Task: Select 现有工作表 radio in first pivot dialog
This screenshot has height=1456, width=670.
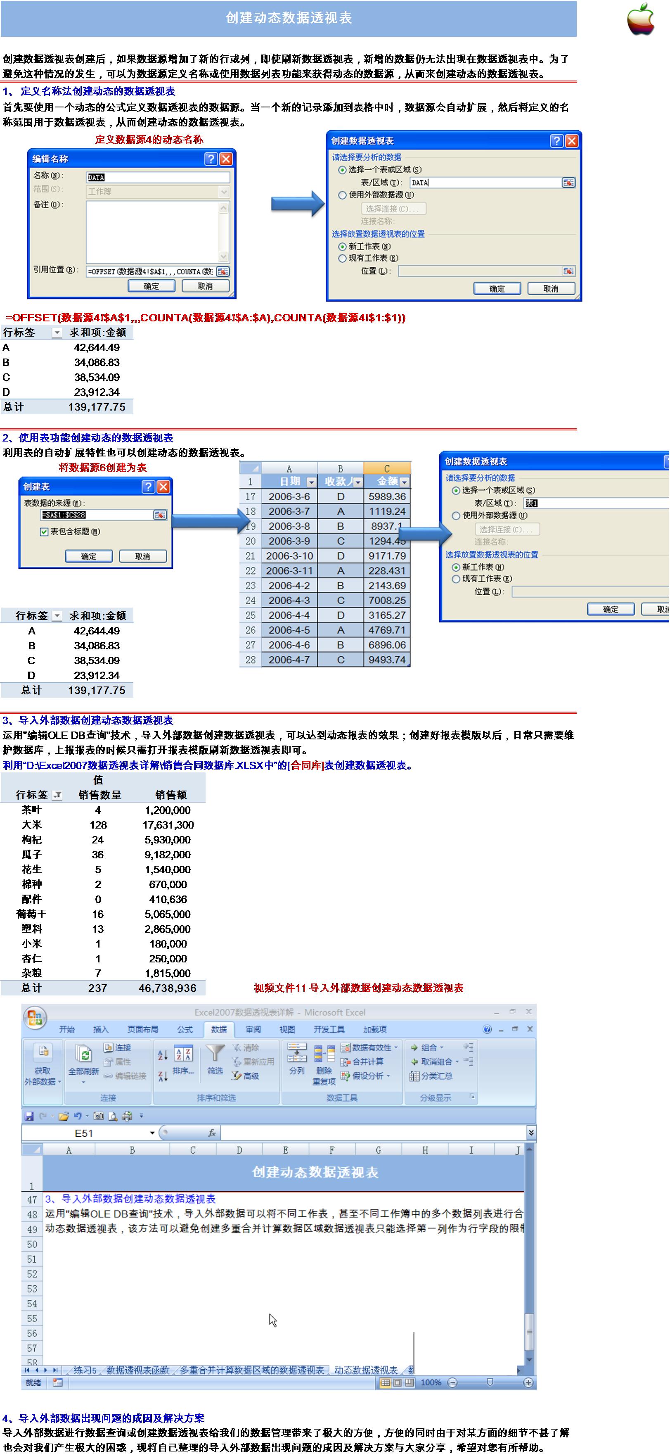Action: (342, 258)
